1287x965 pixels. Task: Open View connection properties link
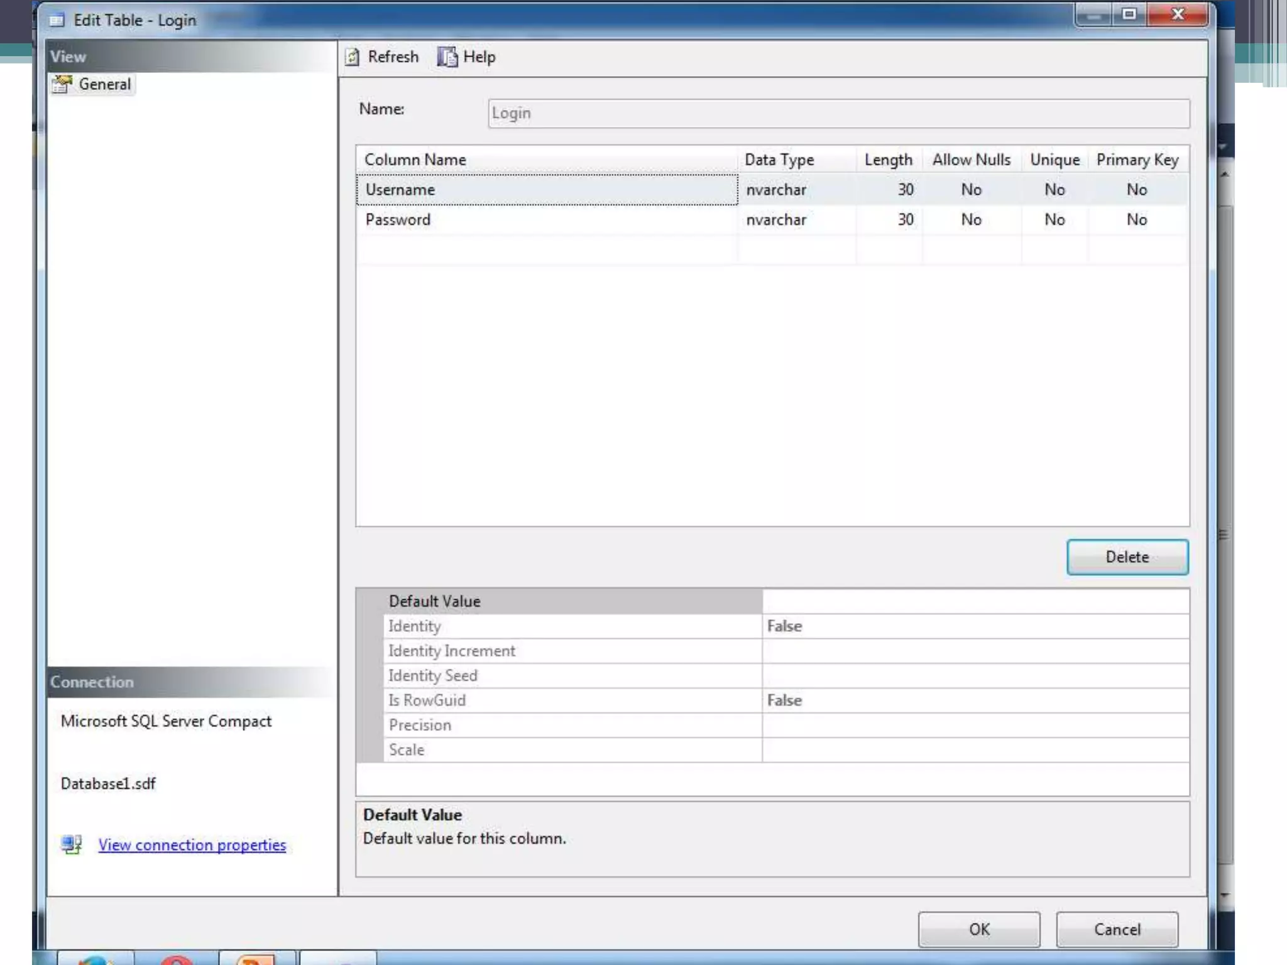coord(192,845)
